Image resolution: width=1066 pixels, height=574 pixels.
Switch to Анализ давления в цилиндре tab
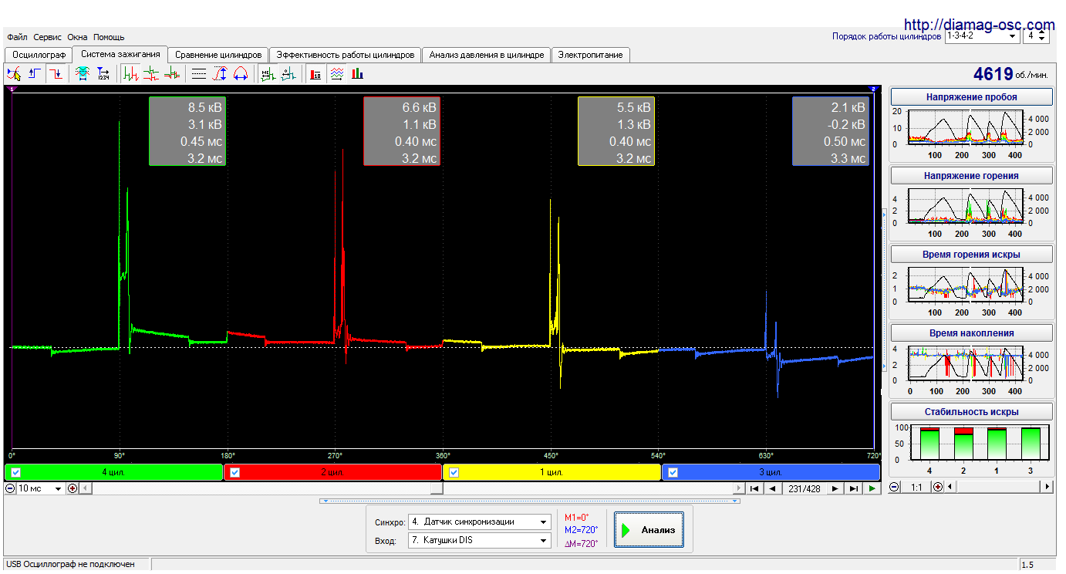point(487,55)
